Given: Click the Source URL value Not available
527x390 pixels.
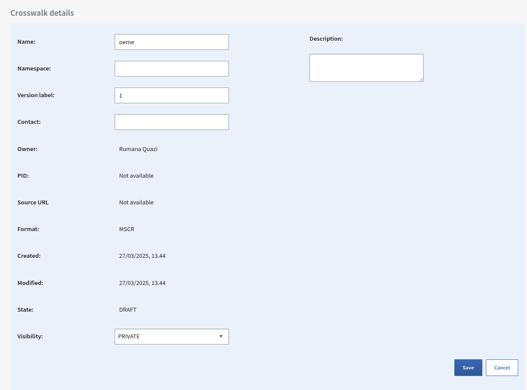Looking at the screenshot, I should (136, 202).
